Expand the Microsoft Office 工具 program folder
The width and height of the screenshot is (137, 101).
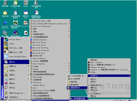[x=50, y=21]
